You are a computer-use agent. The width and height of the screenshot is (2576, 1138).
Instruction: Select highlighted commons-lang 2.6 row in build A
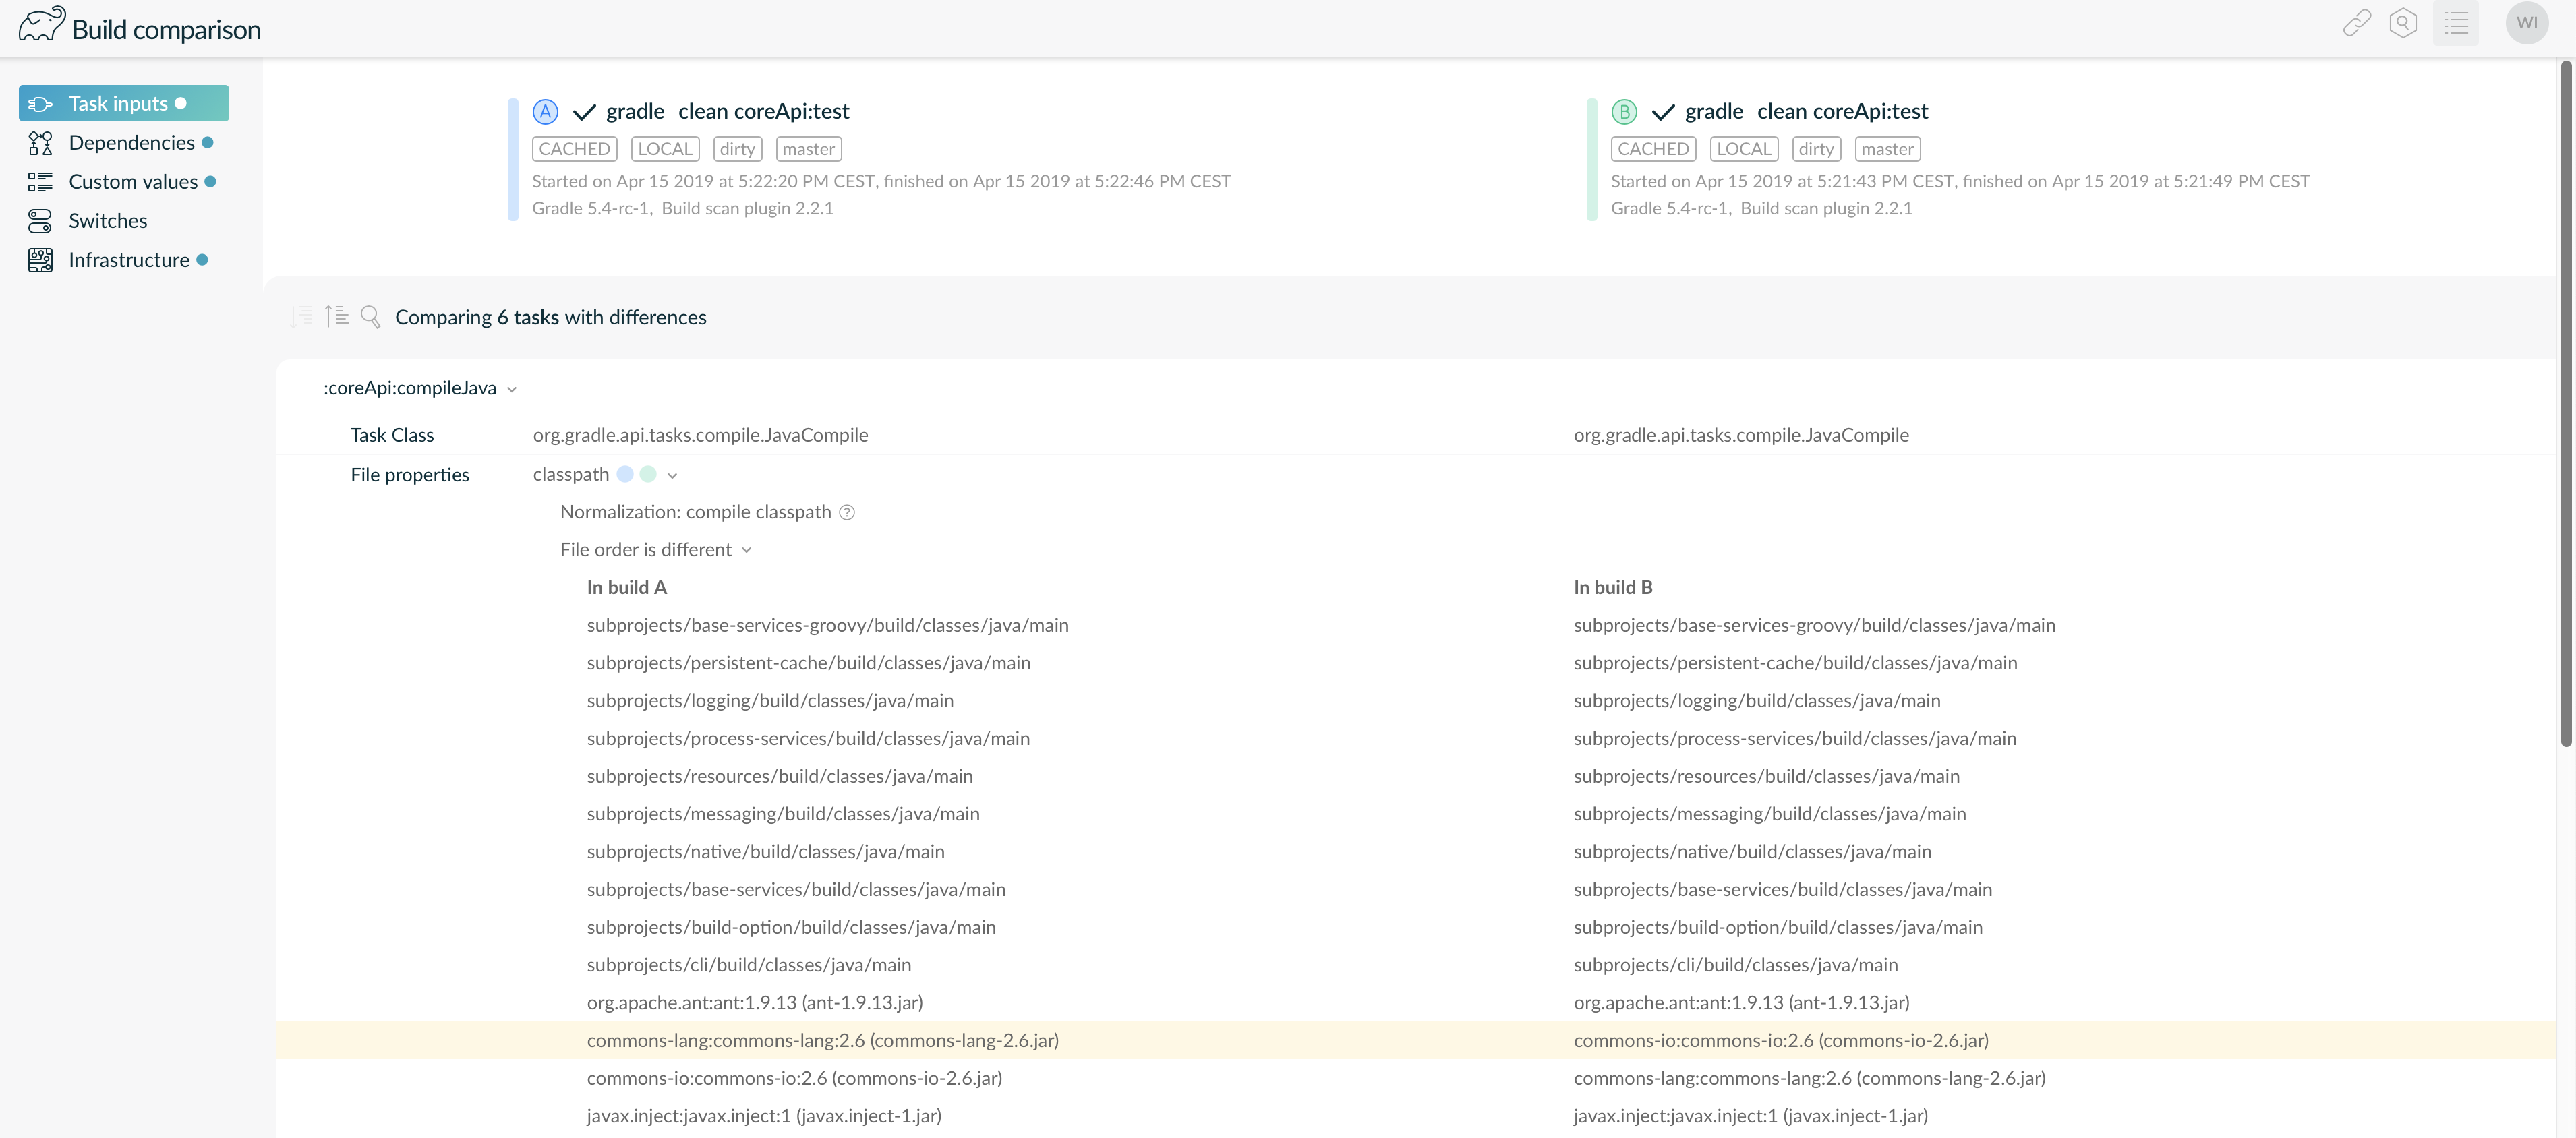click(x=823, y=1040)
